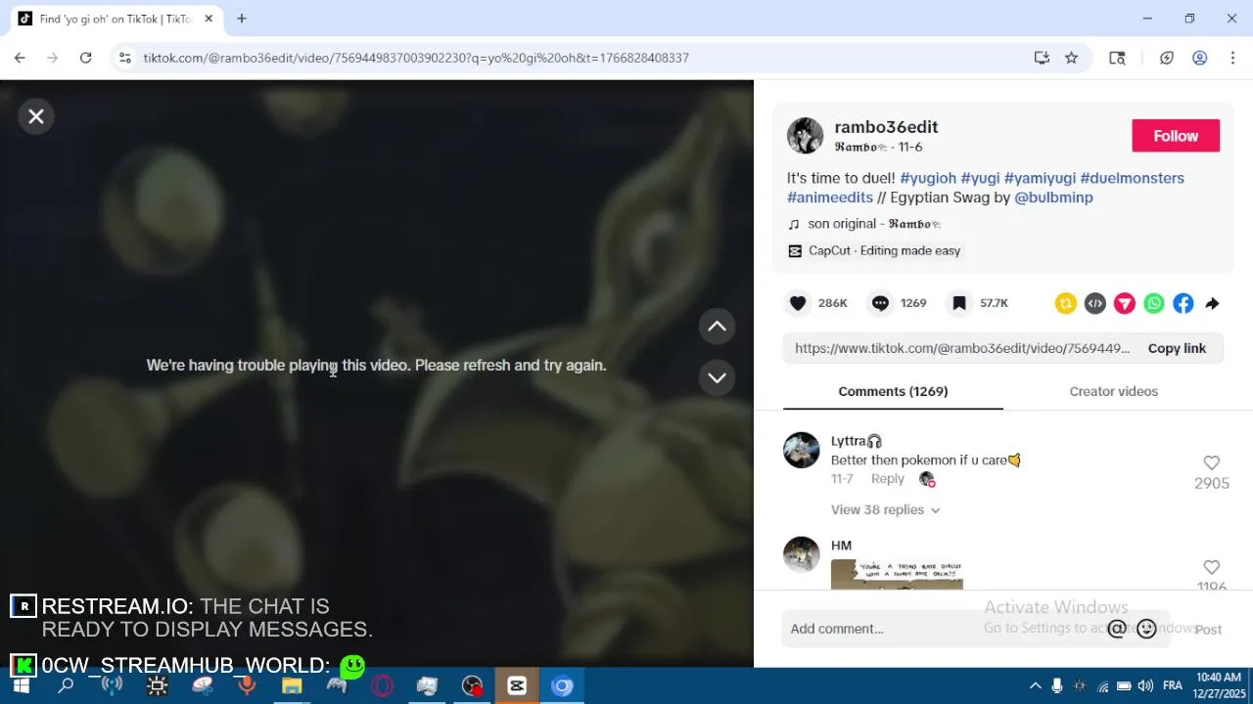
Task: Click CapCut Editing made easy tag
Action: coord(875,250)
